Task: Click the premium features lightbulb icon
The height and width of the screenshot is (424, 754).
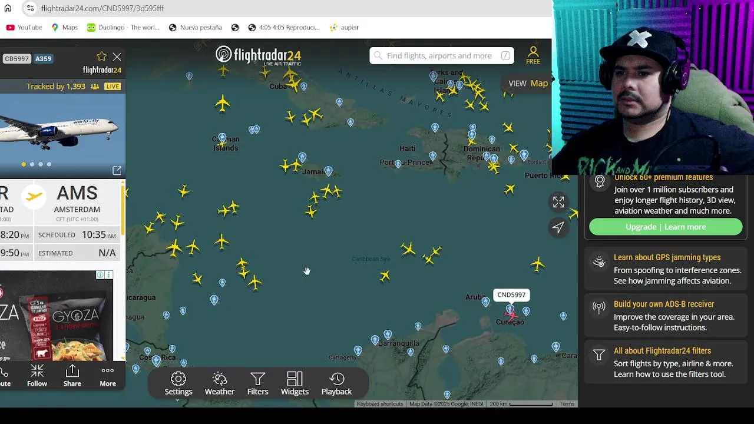Action: pyautogui.click(x=600, y=181)
